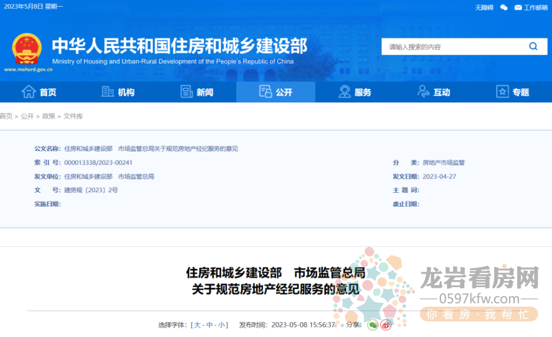Open the 公开 nav menu
The image size is (552, 337).
(x=275, y=92)
